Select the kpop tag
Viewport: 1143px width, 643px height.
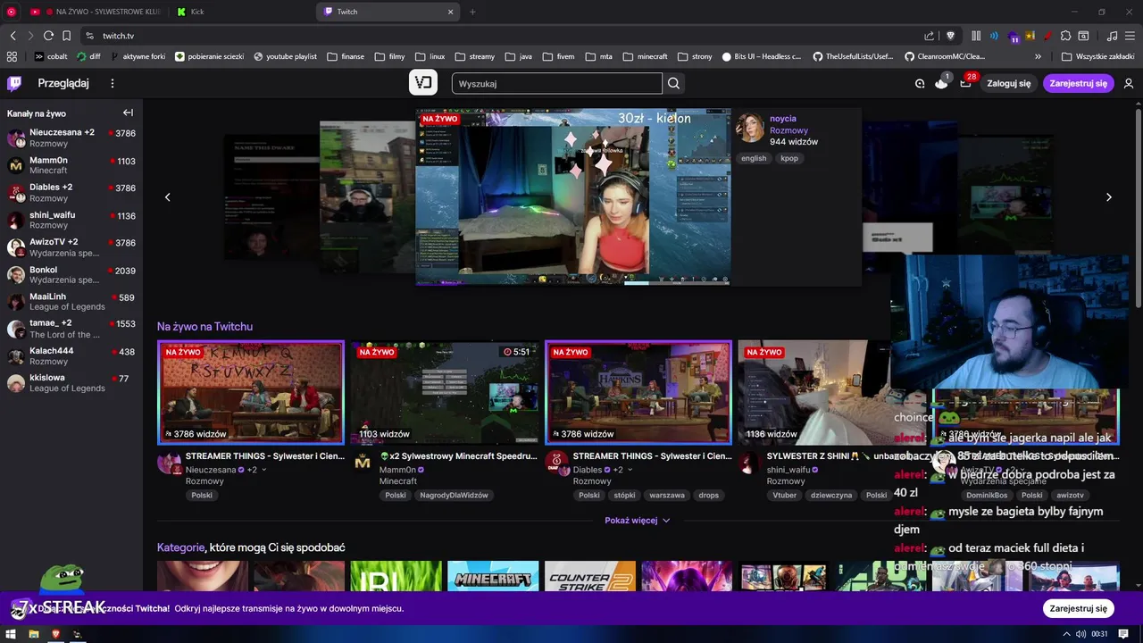pyautogui.click(x=789, y=158)
